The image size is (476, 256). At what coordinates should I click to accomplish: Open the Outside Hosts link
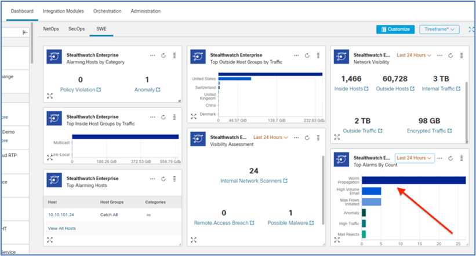(x=395, y=89)
